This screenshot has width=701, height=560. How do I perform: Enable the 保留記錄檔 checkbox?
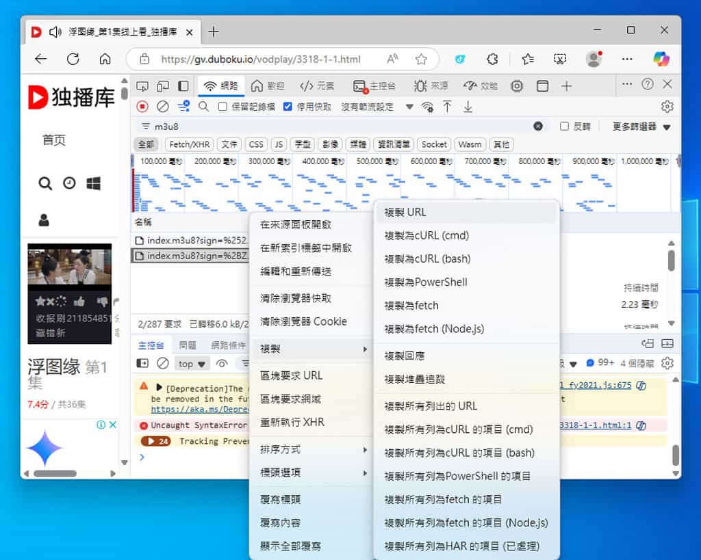pyautogui.click(x=222, y=107)
